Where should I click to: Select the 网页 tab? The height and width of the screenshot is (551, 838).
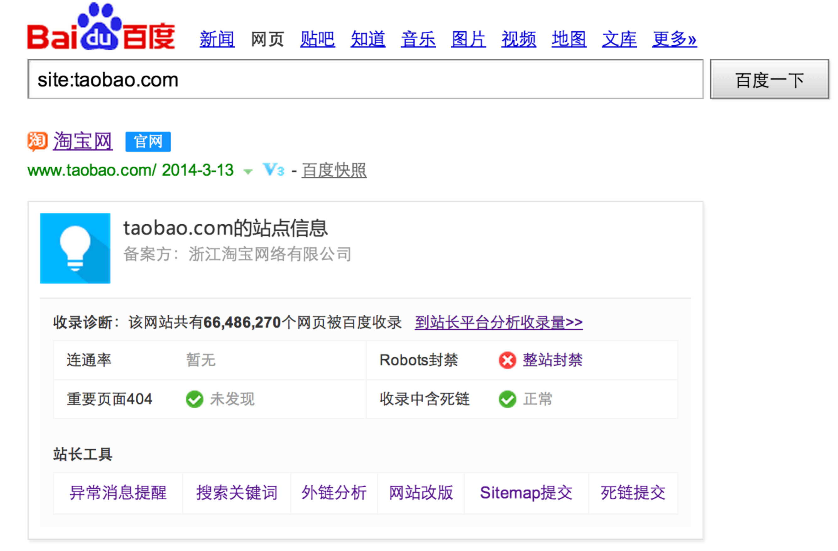click(267, 39)
